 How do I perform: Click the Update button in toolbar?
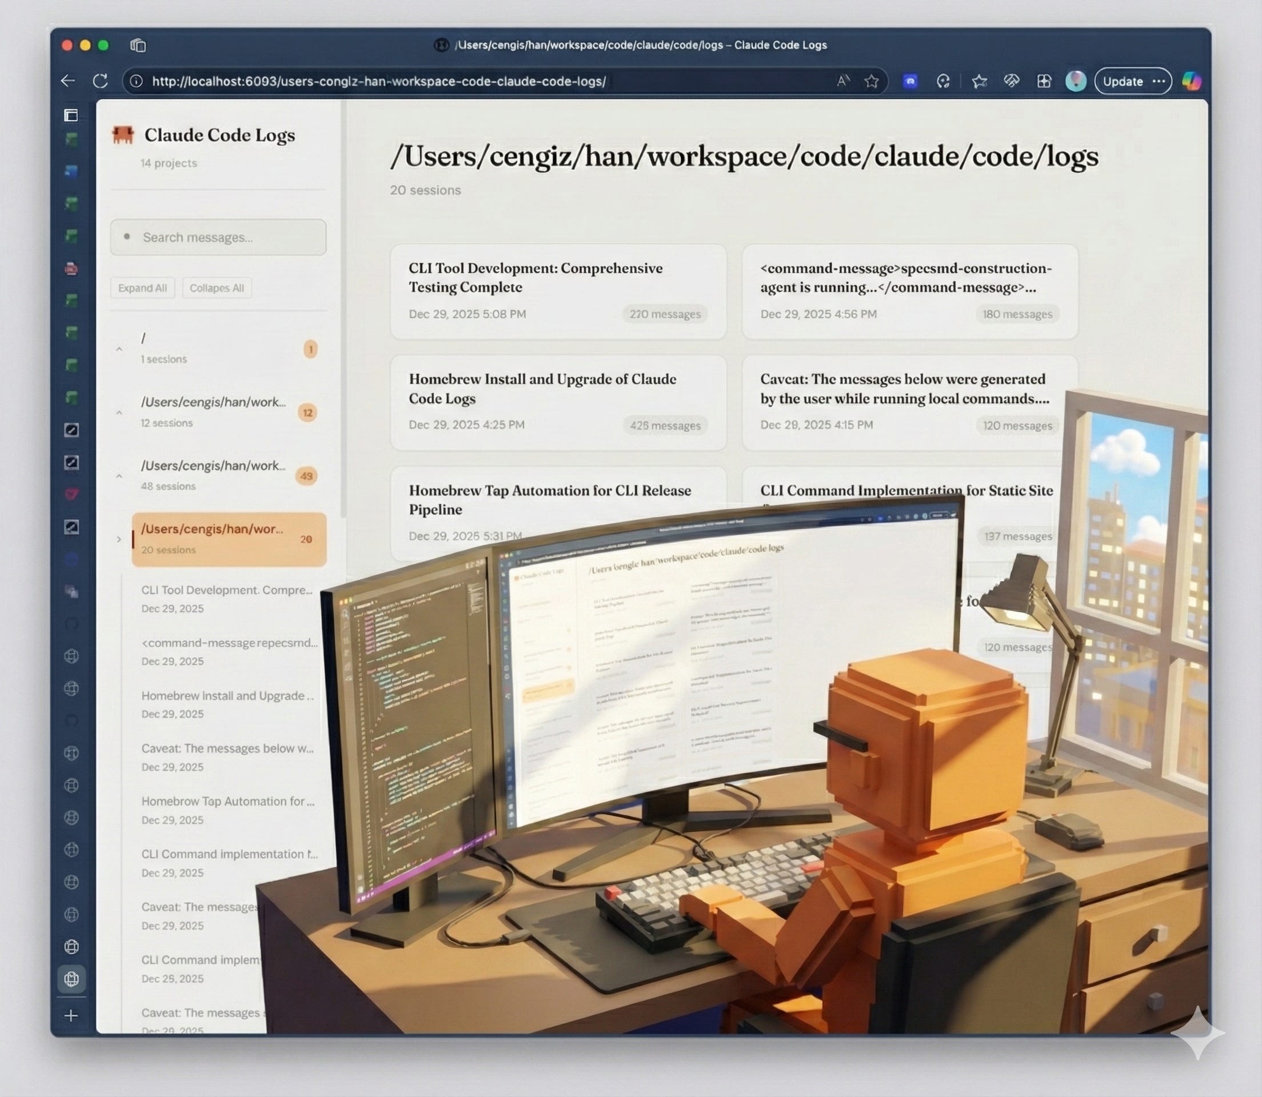pyautogui.click(x=1123, y=81)
